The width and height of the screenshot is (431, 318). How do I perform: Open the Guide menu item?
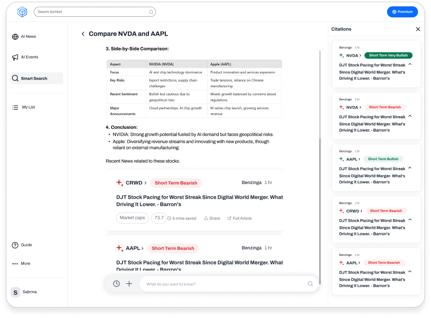22,245
